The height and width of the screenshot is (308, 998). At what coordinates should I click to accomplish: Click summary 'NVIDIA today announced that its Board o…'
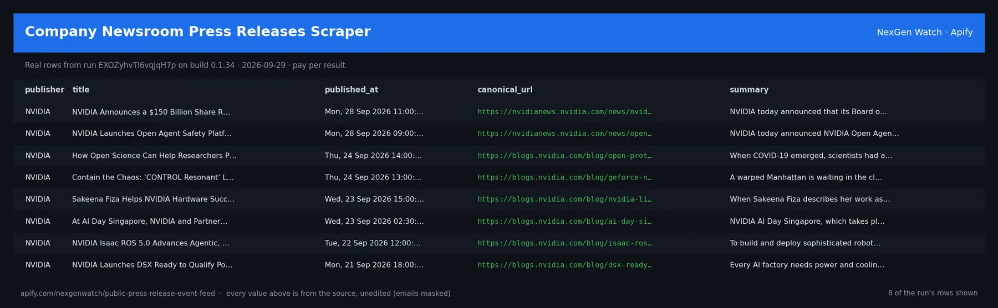tap(808, 112)
